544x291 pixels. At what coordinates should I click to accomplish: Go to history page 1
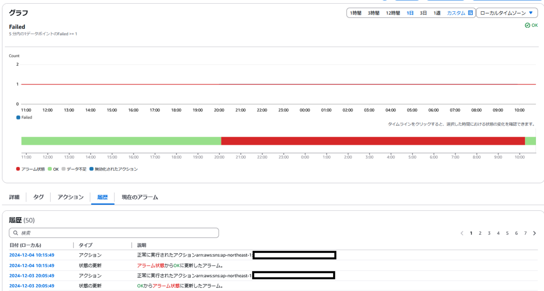click(x=471, y=233)
